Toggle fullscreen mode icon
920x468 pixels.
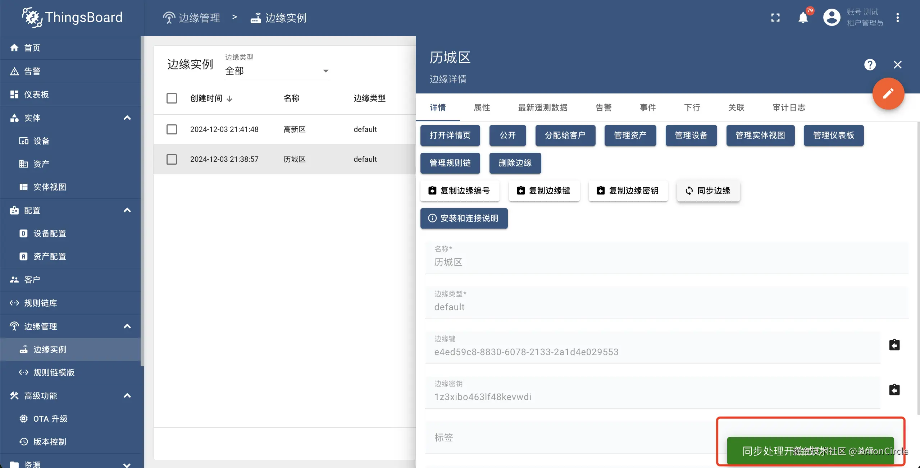(x=775, y=18)
